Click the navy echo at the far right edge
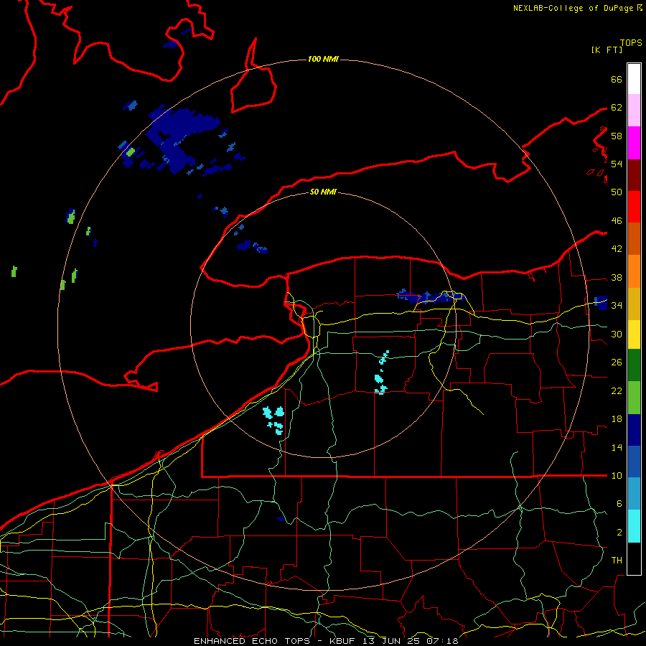This screenshot has width=646, height=646. click(601, 302)
